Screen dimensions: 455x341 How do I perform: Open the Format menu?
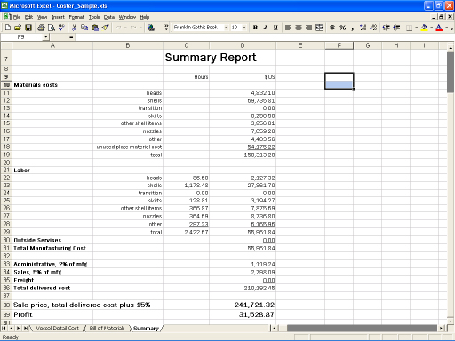tap(76, 17)
